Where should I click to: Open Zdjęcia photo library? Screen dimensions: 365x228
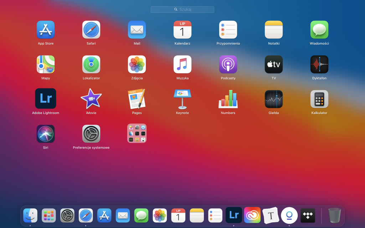click(x=137, y=64)
